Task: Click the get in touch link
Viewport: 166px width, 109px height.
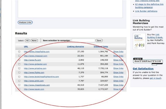Action: [155, 78]
